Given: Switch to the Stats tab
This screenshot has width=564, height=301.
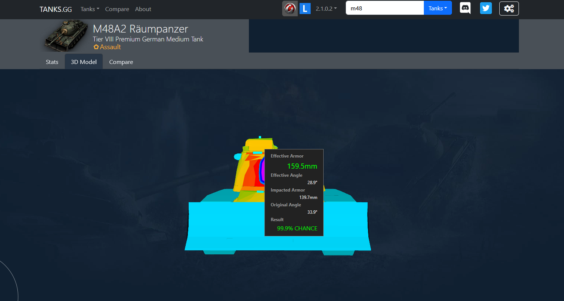Looking at the screenshot, I should pos(52,62).
